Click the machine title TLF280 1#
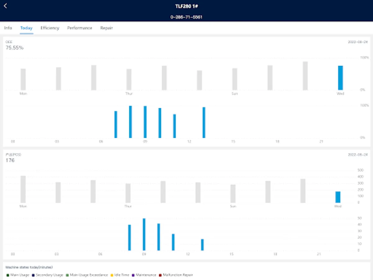Screen dimensions: 373x280 click(186, 6)
